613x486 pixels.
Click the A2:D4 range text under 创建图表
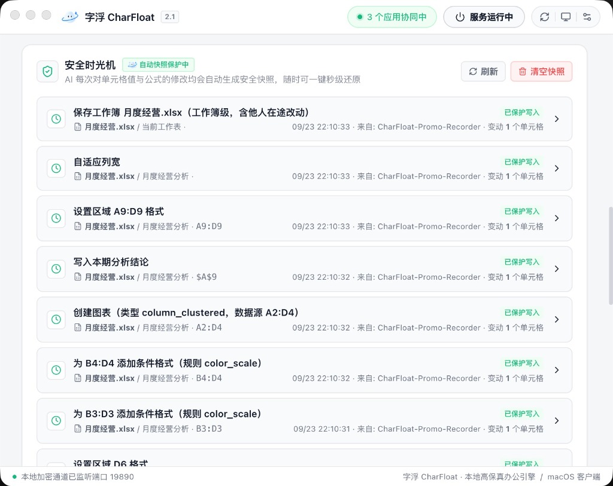point(209,328)
